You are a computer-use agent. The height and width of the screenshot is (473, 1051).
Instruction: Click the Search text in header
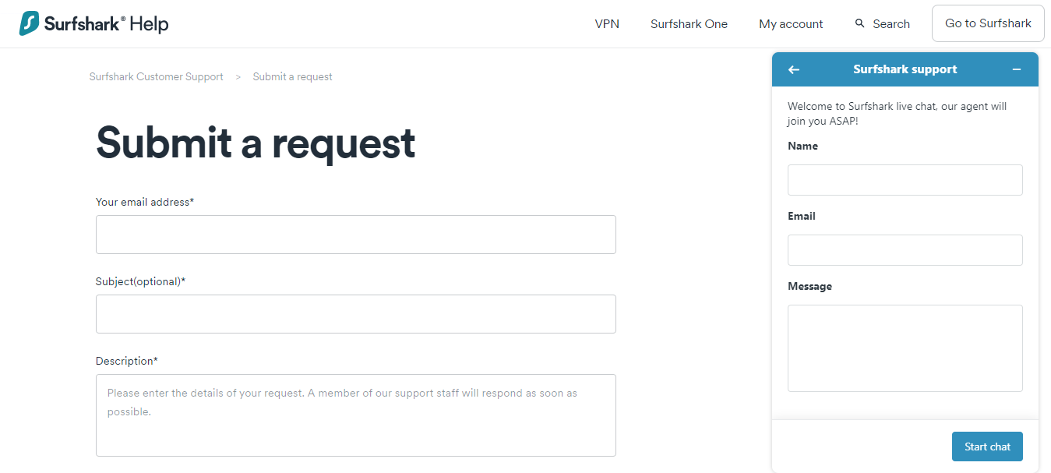coord(891,24)
